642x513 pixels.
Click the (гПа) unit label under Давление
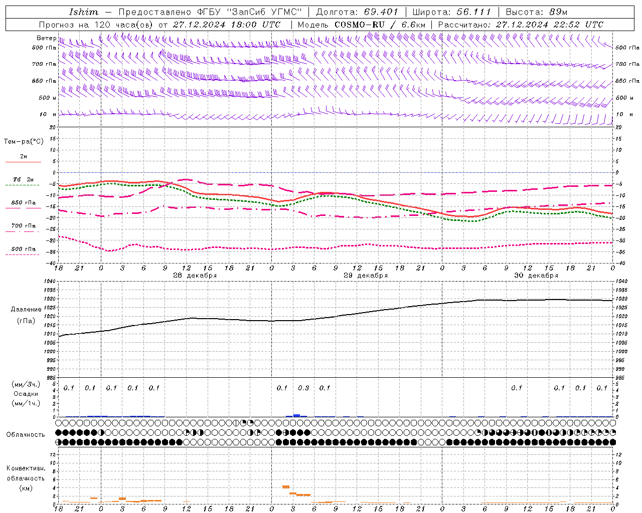pos(25,321)
